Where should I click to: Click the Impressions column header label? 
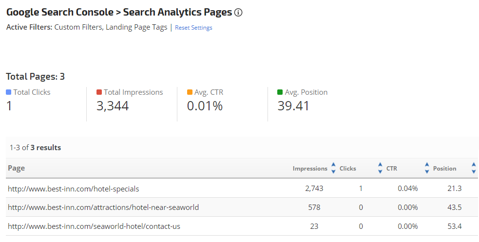tap(310, 169)
